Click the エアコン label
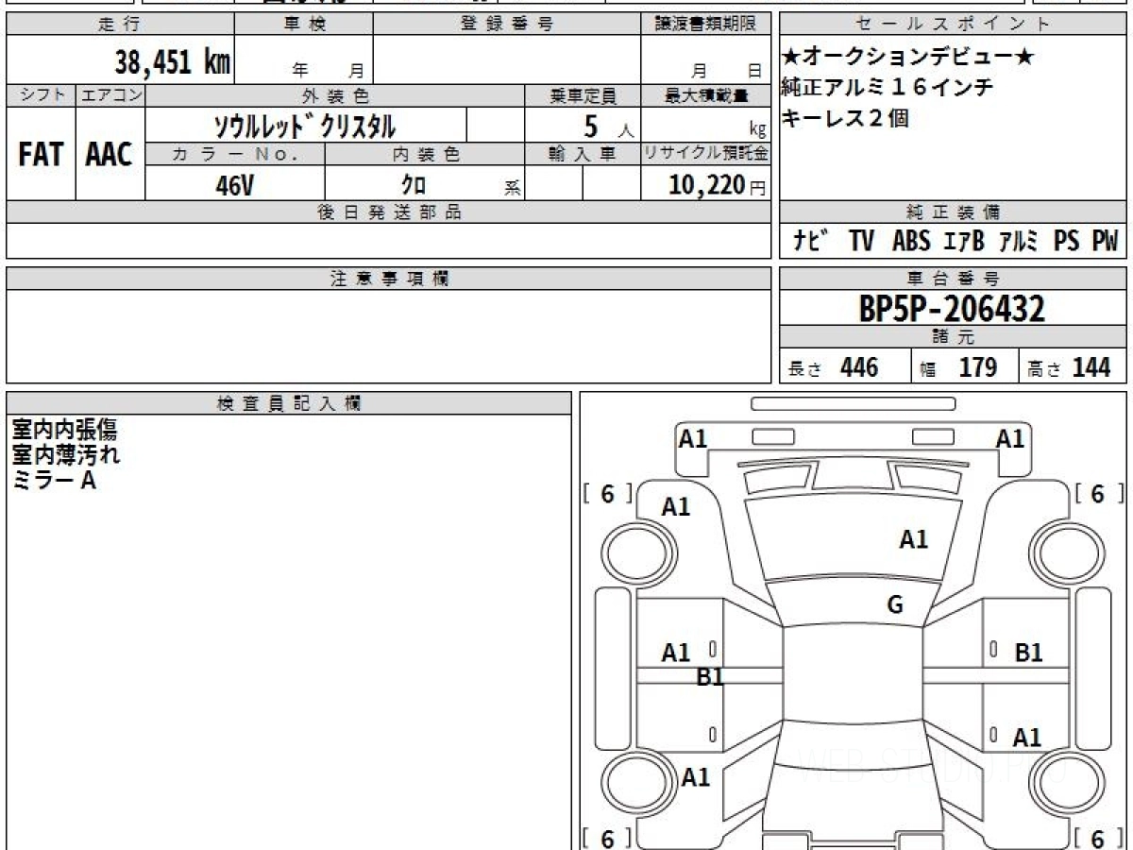The height and width of the screenshot is (850, 1133). 110,95
